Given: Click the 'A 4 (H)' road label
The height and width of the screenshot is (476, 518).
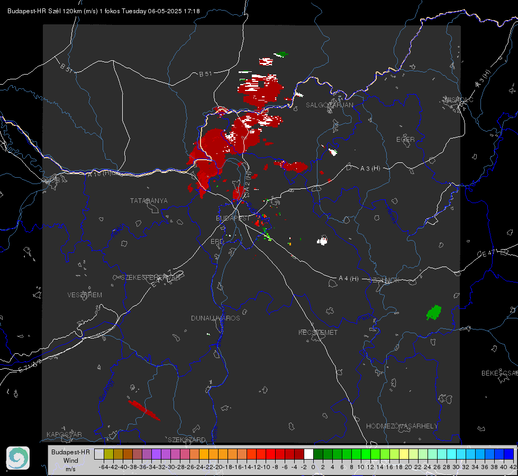Looking at the screenshot, I should point(349,279).
